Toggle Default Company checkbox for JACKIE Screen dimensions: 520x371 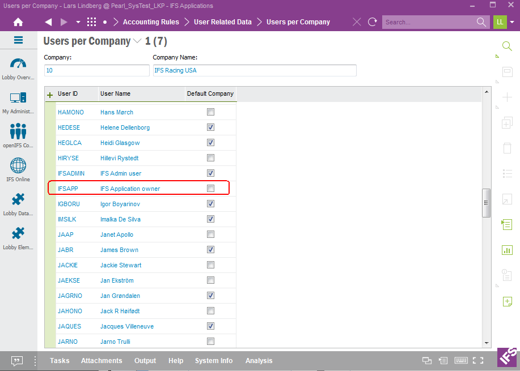(x=210, y=265)
